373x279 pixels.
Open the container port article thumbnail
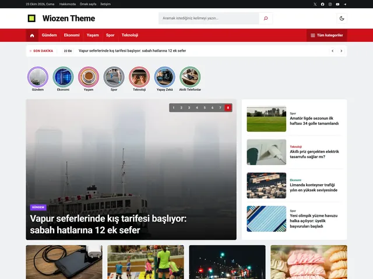pyautogui.click(x=266, y=185)
